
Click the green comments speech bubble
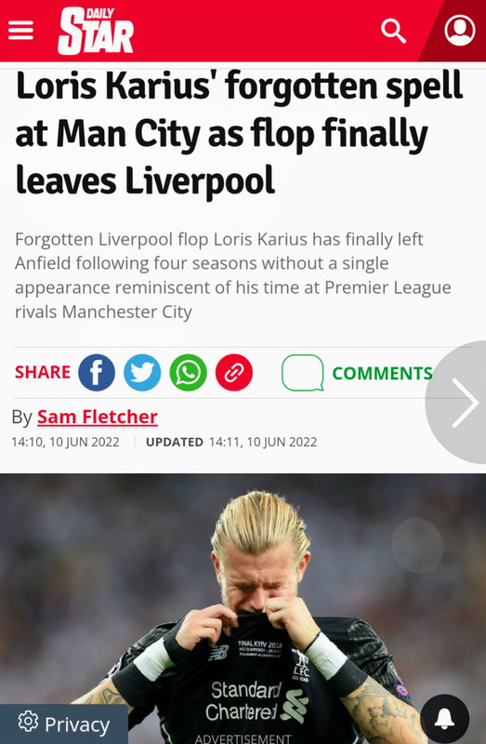[303, 373]
